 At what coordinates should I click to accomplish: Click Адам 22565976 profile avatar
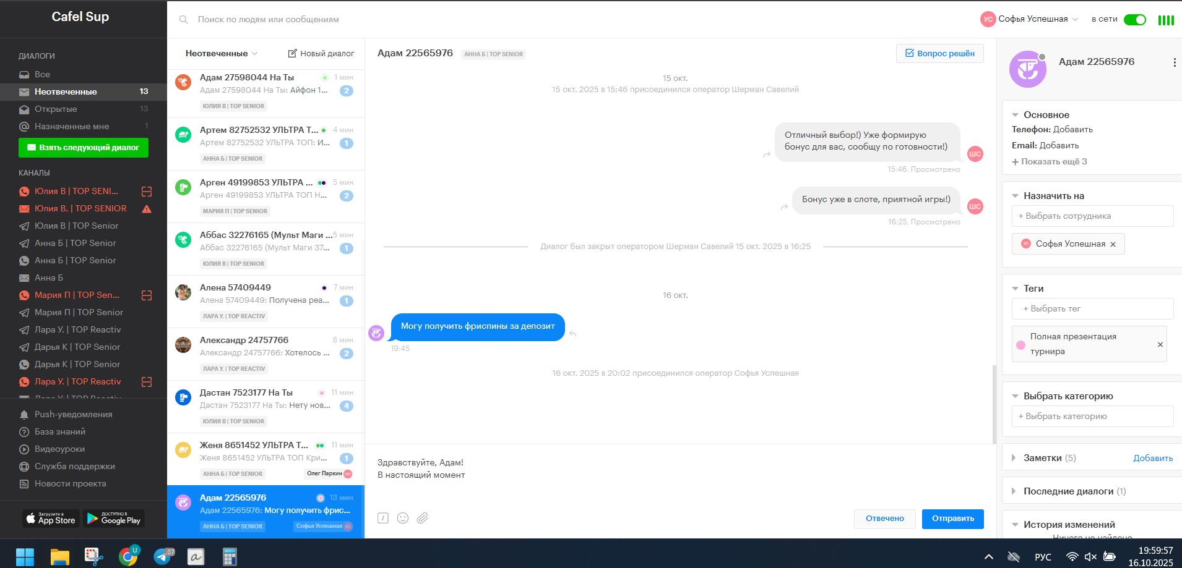pos(1028,69)
